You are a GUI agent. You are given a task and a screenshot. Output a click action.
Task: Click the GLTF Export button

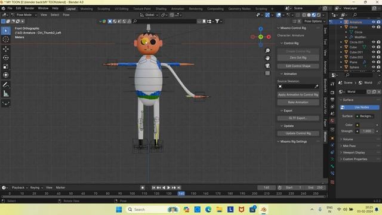pyautogui.click(x=298, y=118)
